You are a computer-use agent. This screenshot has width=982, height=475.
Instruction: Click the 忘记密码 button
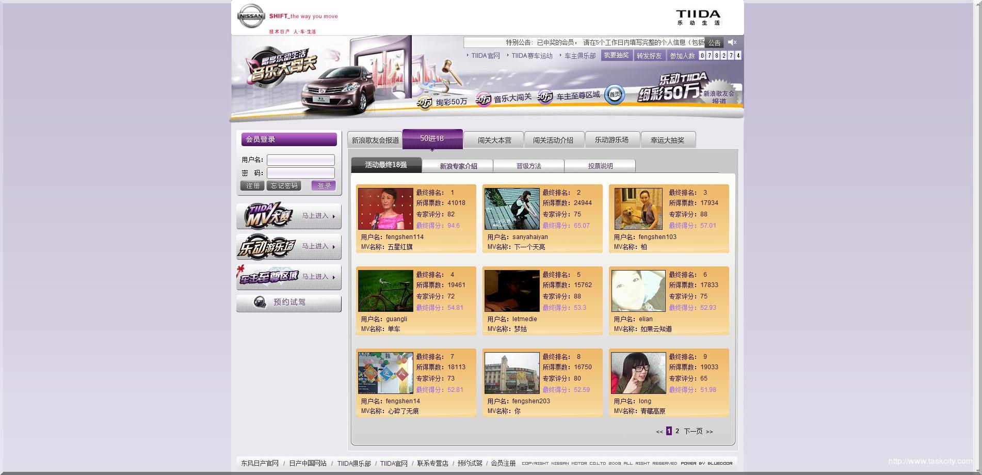tap(284, 186)
